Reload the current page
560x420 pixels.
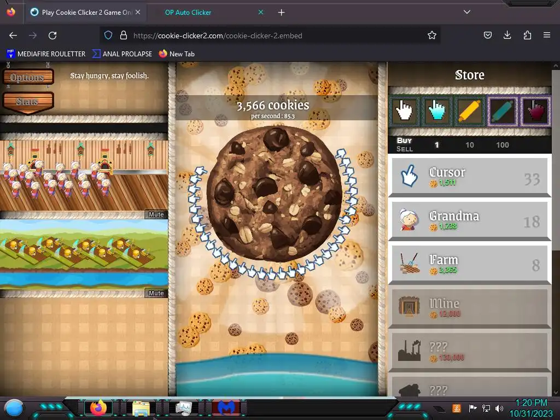[52, 36]
